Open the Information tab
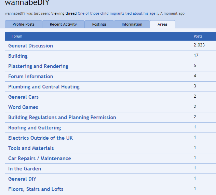Viewport: 216px width, 195px height. [132, 24]
